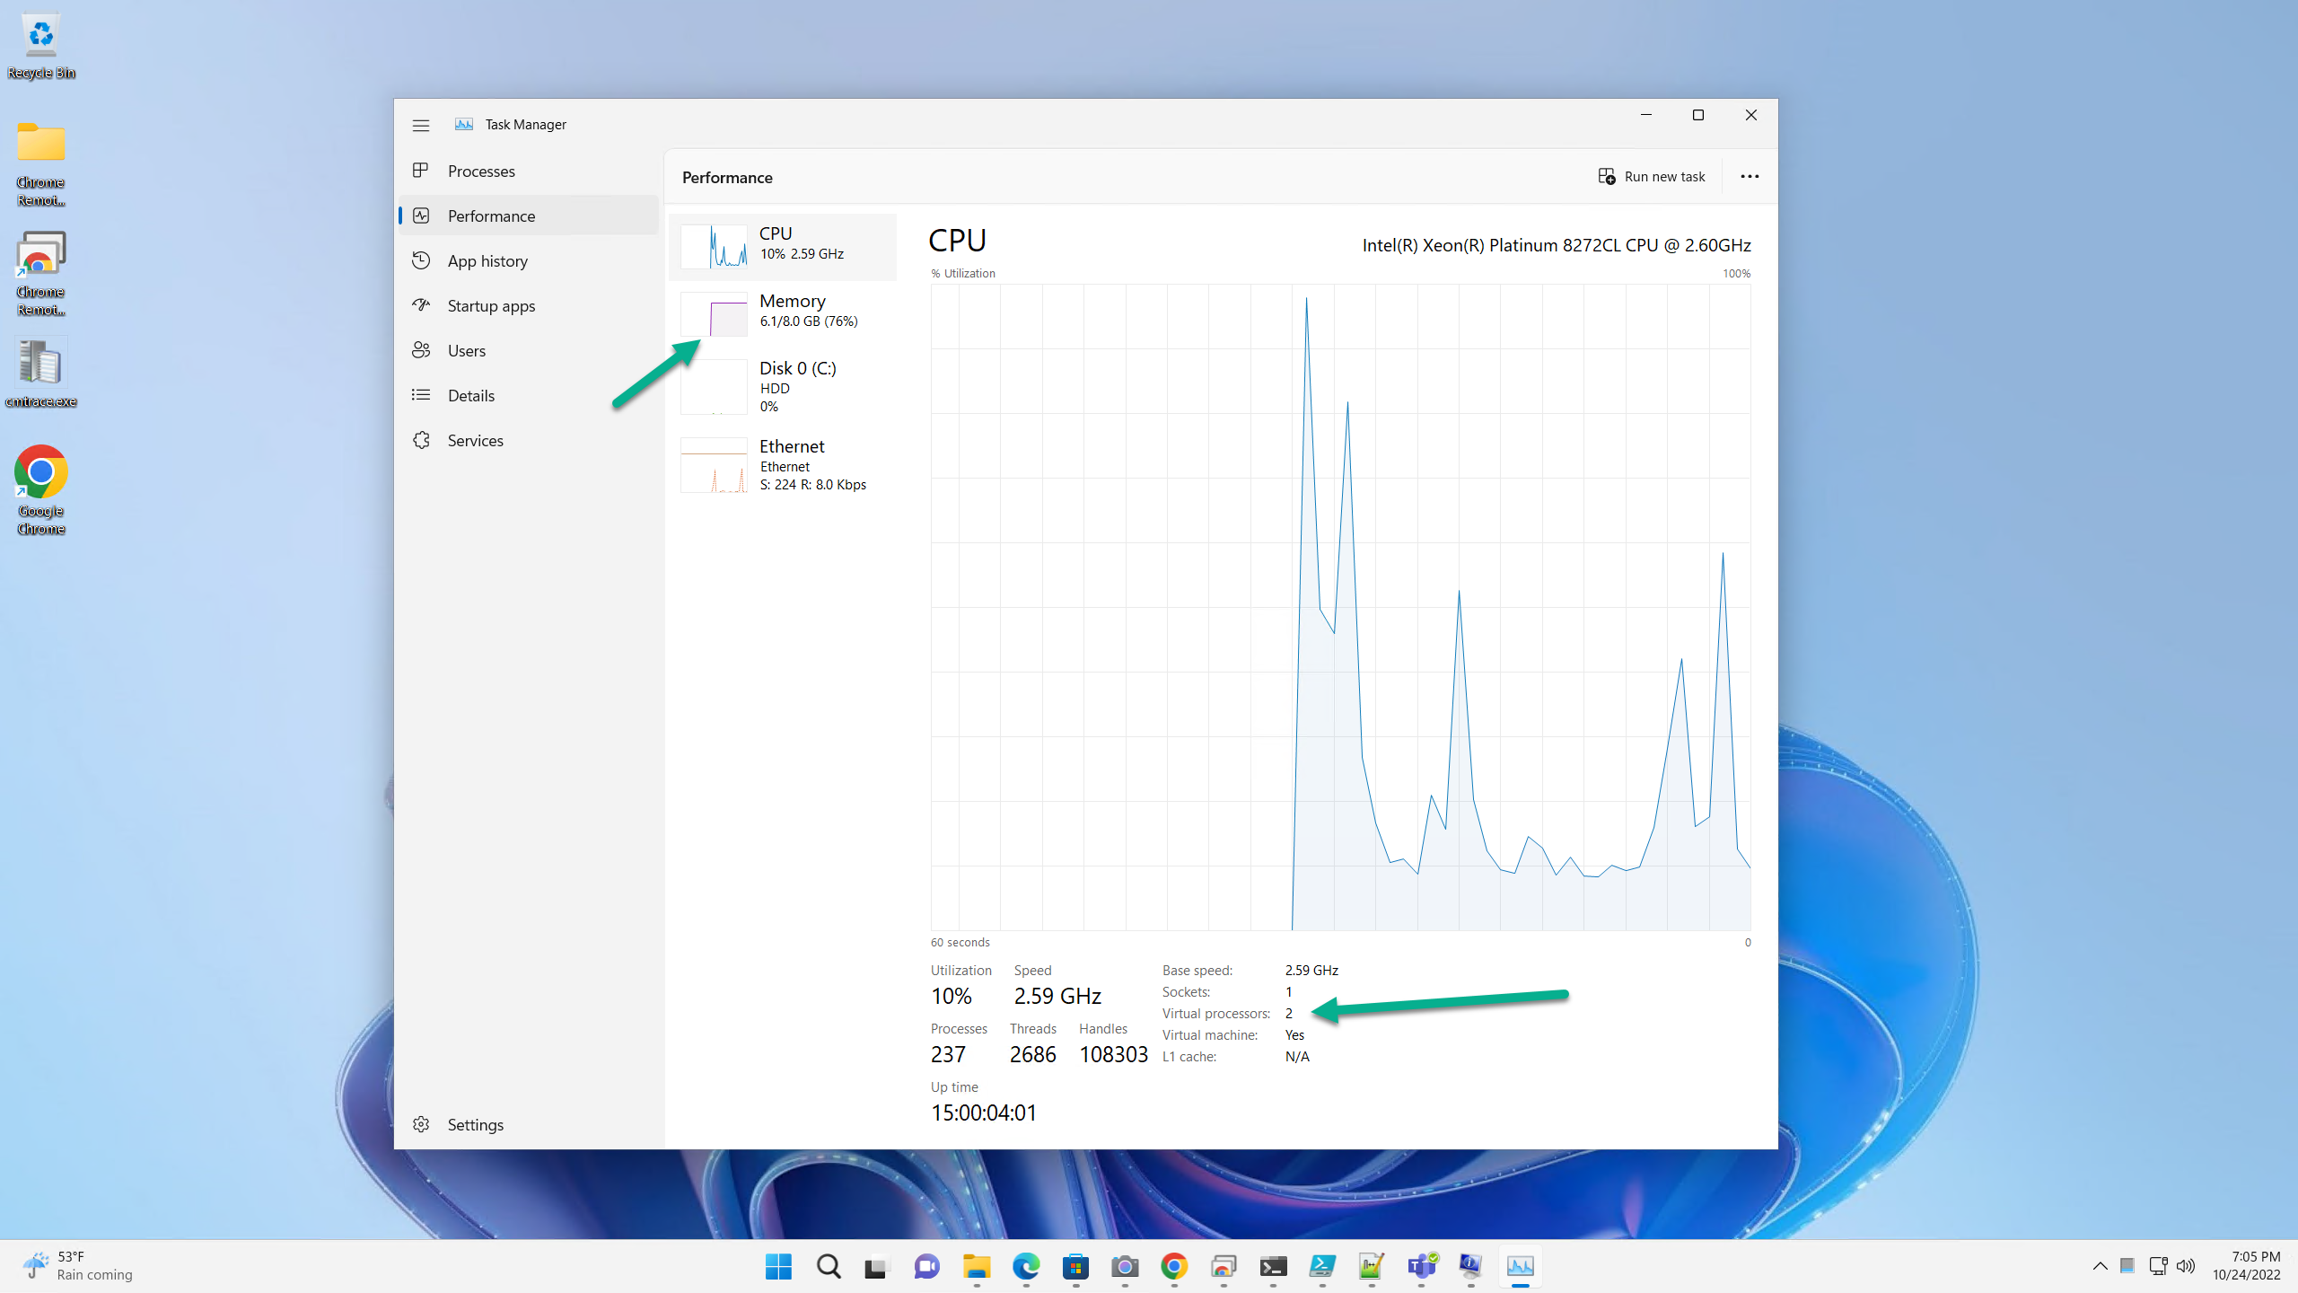Open File Explorer from taskbar
The width and height of the screenshot is (2298, 1293).
pyautogui.click(x=977, y=1266)
